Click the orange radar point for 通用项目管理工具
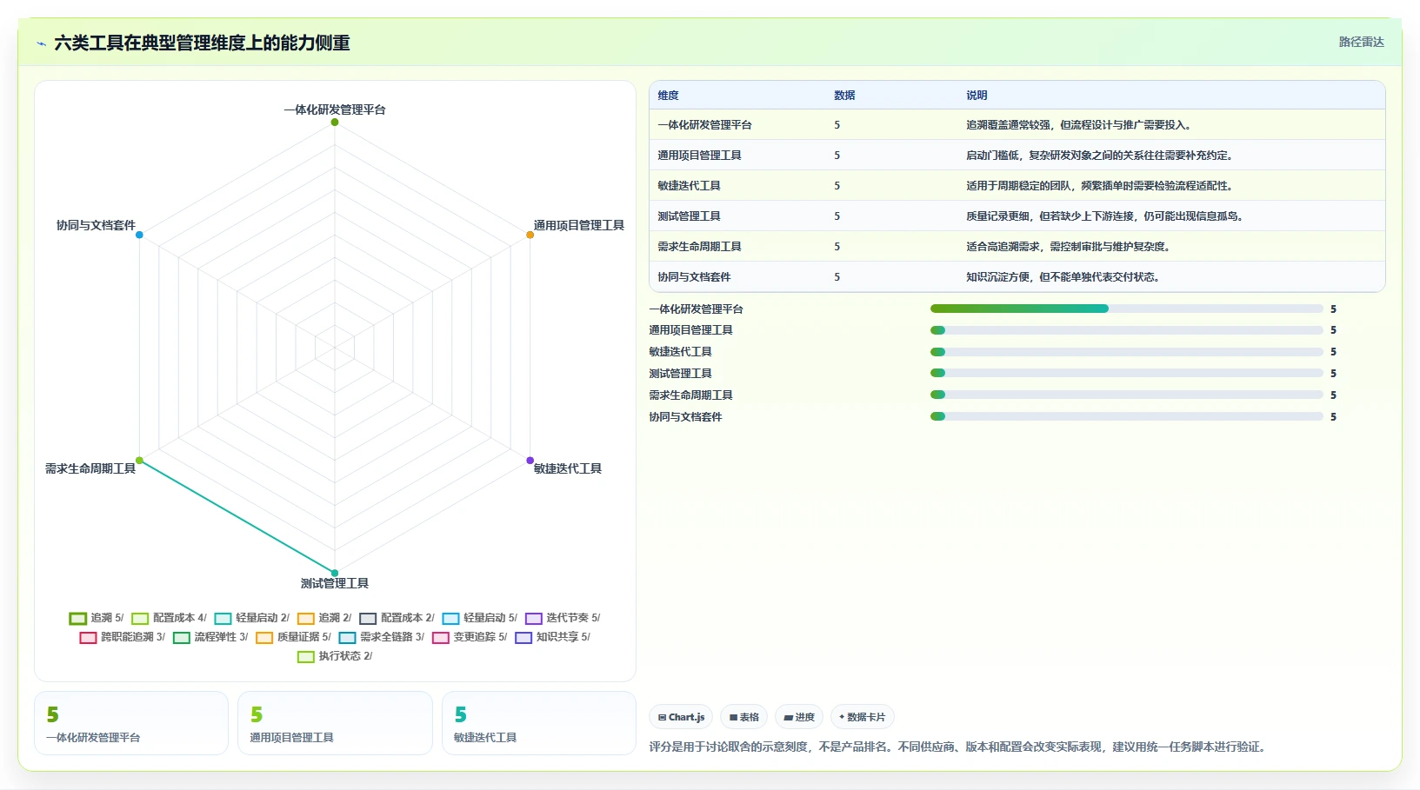The width and height of the screenshot is (1420, 790). 530,235
